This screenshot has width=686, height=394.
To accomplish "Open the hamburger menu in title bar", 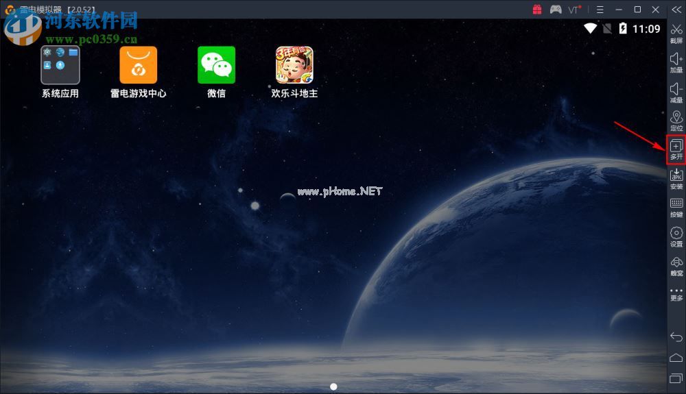I will [x=600, y=9].
